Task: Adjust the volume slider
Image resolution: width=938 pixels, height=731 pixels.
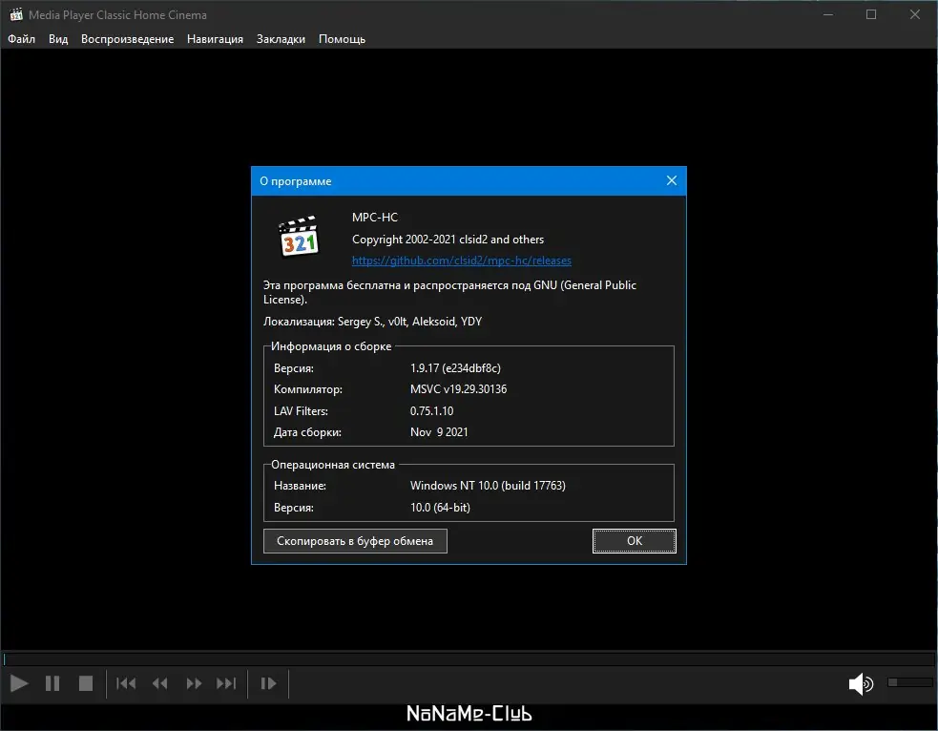Action: click(x=910, y=682)
